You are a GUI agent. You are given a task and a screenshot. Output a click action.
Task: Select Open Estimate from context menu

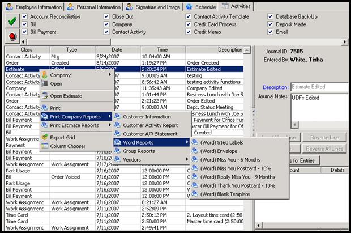tap(76, 96)
